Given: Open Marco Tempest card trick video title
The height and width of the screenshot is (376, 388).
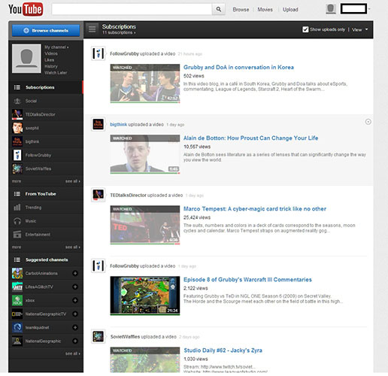Looking at the screenshot, I should pos(255,208).
